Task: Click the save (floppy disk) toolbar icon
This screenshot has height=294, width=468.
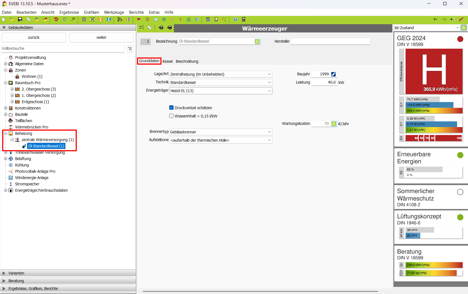Action: [x=20, y=19]
